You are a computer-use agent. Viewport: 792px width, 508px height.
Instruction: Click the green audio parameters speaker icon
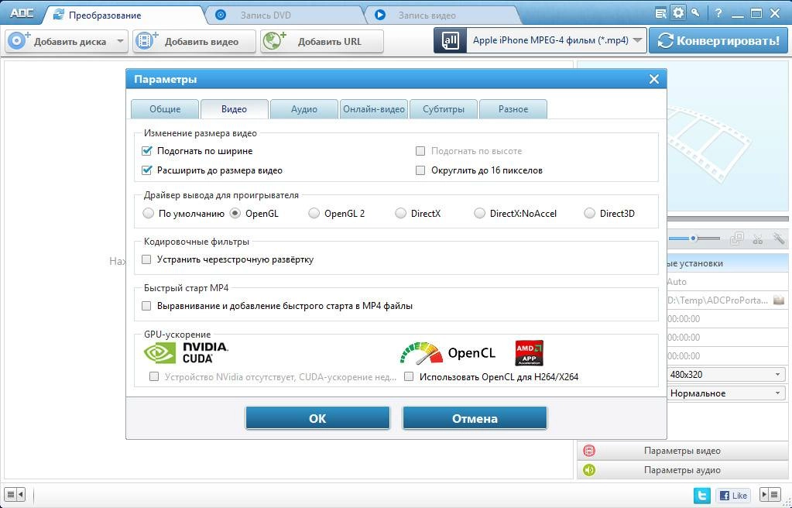coord(589,470)
